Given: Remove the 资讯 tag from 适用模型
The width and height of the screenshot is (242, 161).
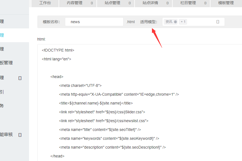Looking at the screenshot, I should click(175, 22).
